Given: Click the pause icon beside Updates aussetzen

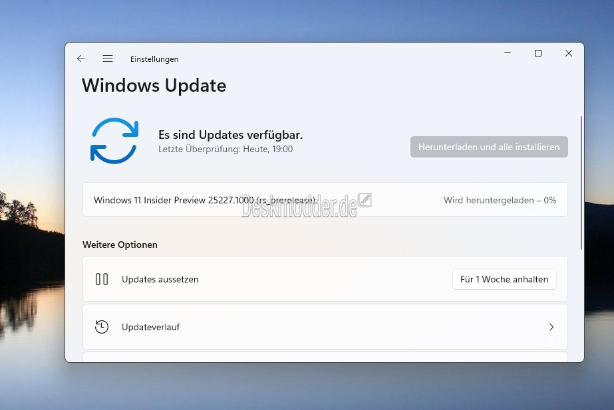Looking at the screenshot, I should coord(102,279).
